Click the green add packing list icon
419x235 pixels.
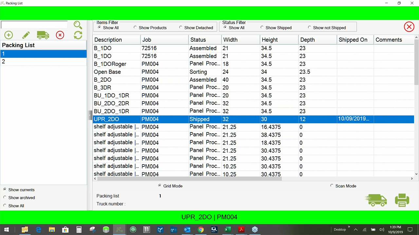9,35
